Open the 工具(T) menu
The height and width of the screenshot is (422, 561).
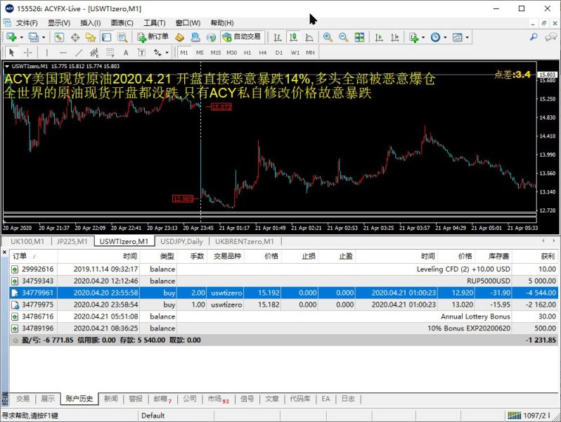coord(155,23)
